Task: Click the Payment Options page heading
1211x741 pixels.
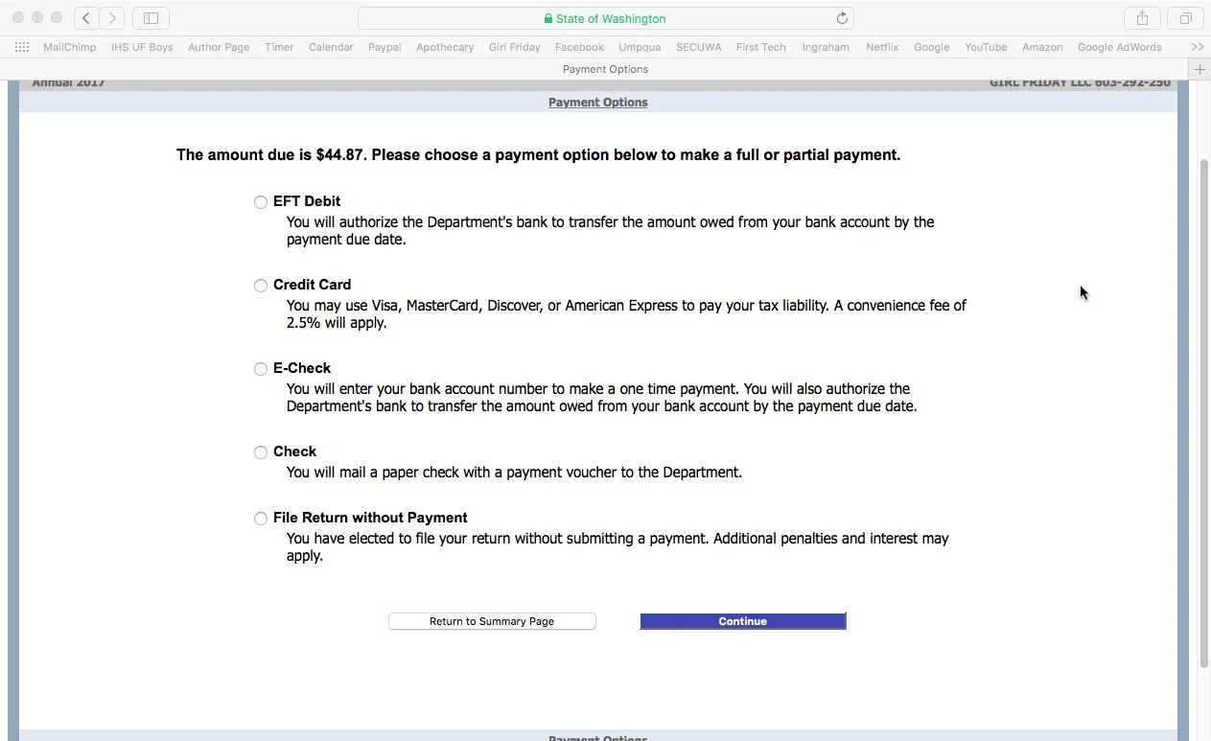Action: pyautogui.click(x=598, y=103)
